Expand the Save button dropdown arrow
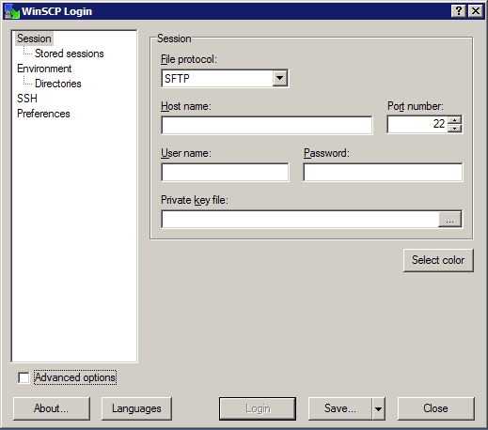The height and width of the screenshot is (430, 488). point(378,408)
